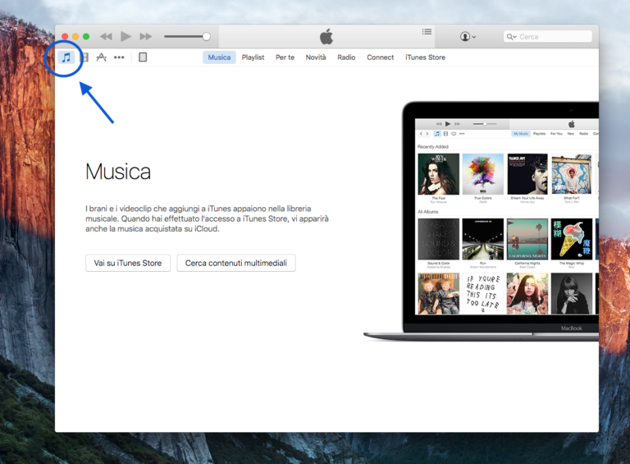The height and width of the screenshot is (464, 630).
Task: Go to the Connect tab
Action: point(380,57)
